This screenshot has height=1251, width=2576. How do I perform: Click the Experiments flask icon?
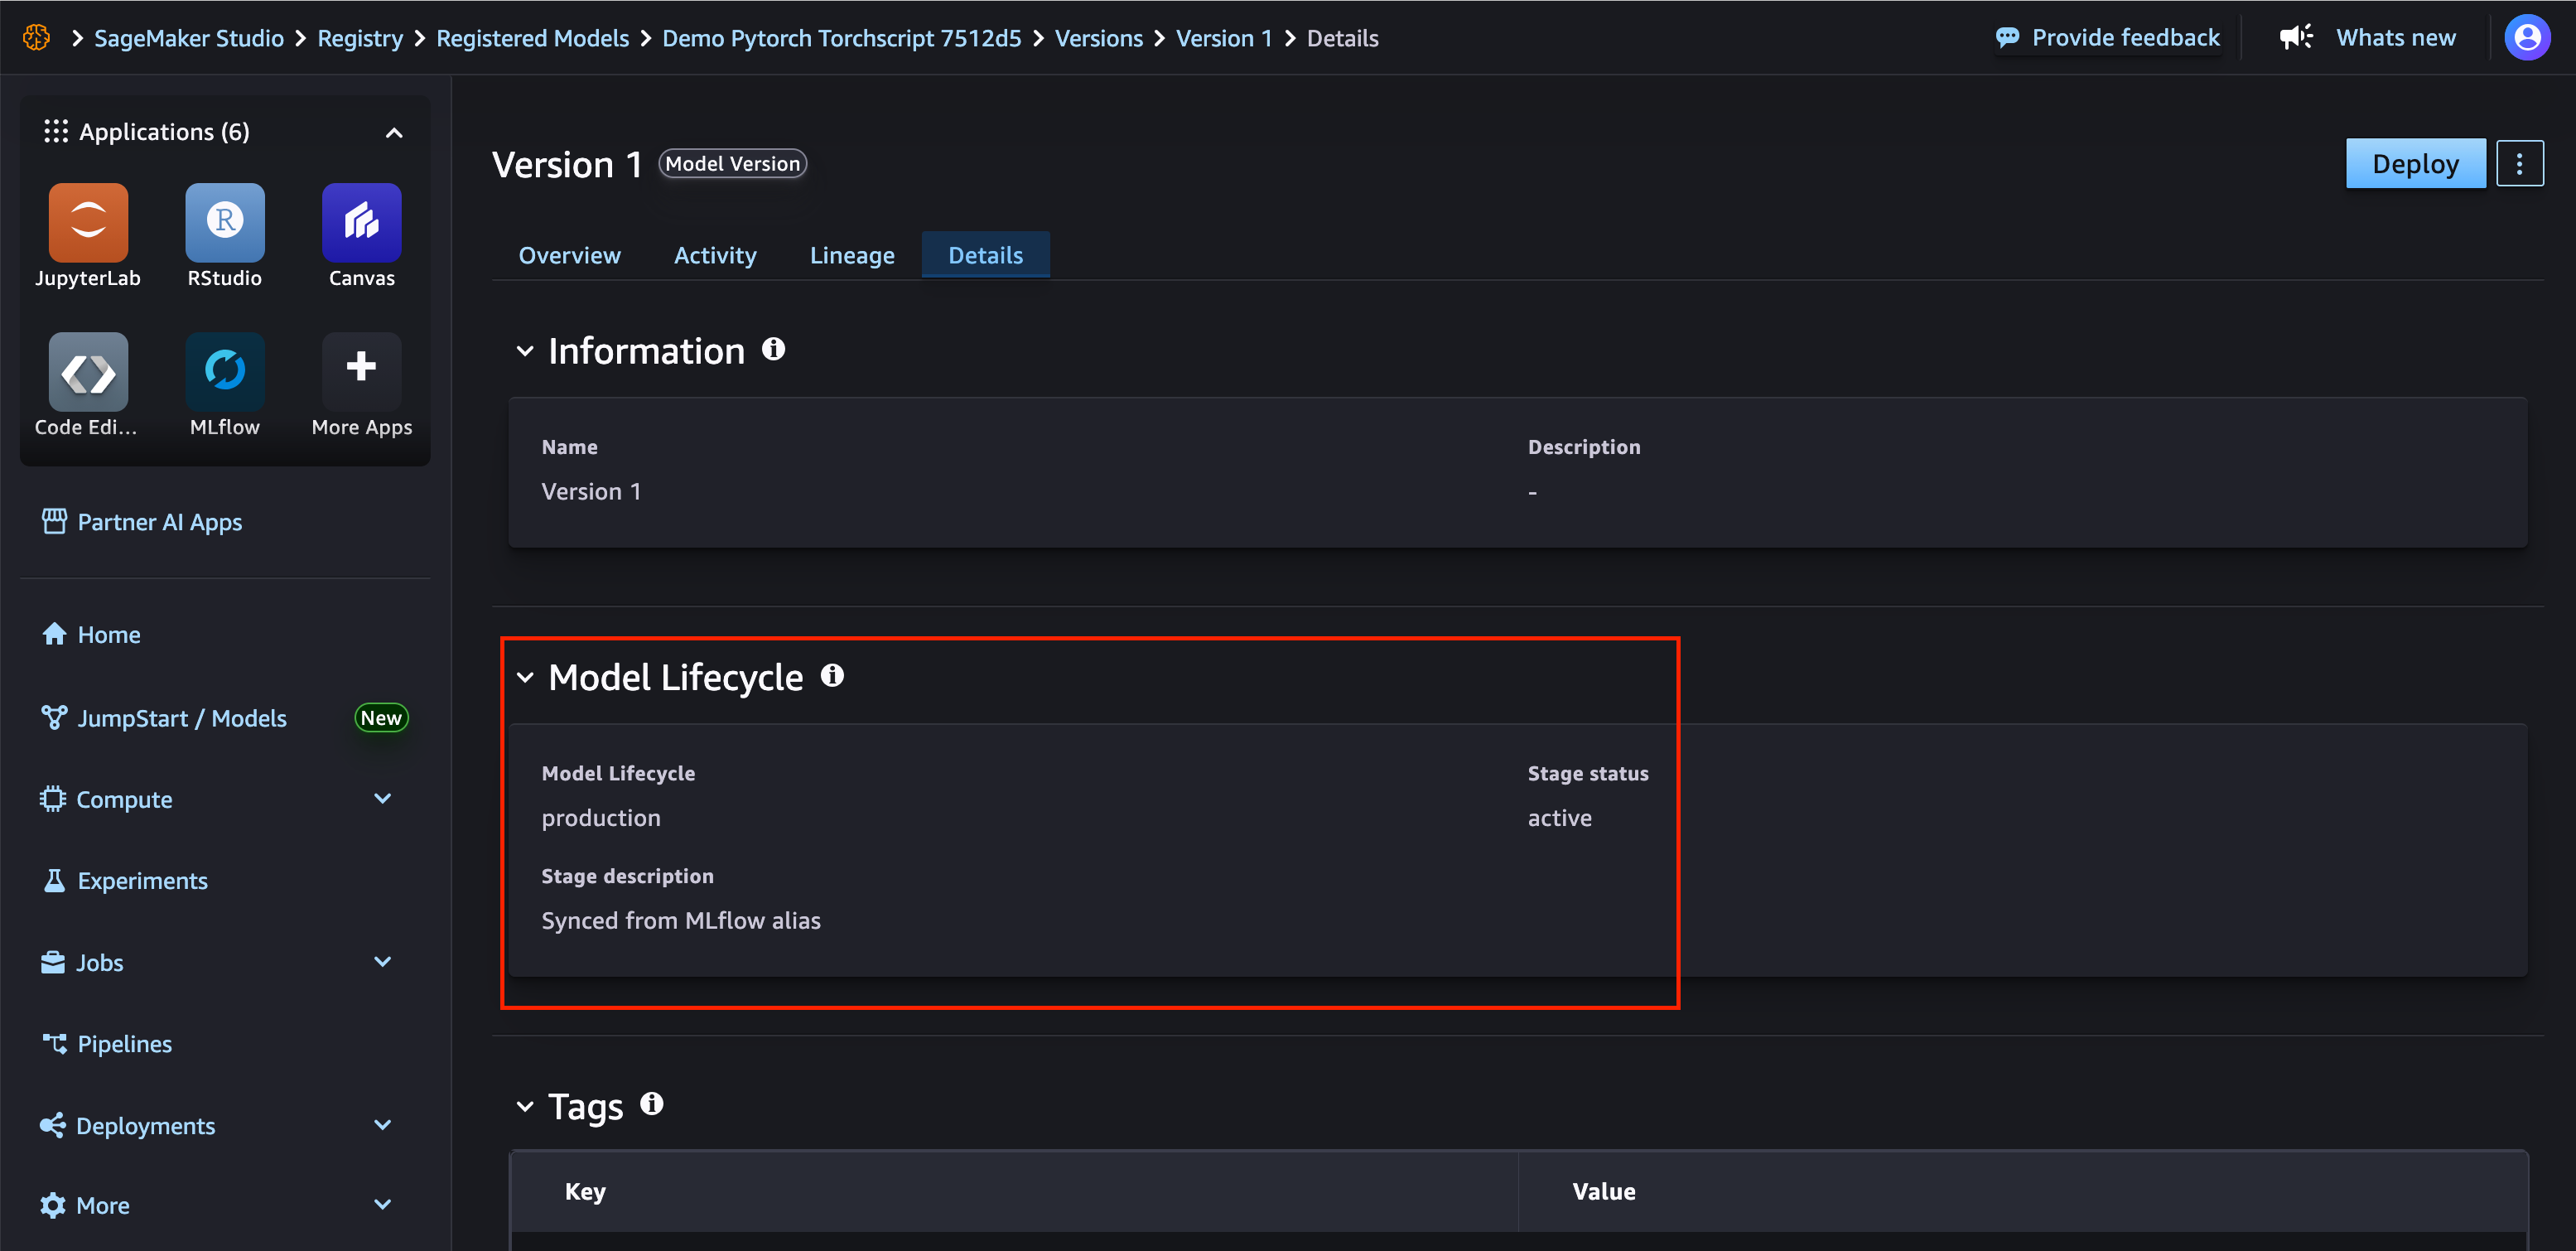[54, 881]
